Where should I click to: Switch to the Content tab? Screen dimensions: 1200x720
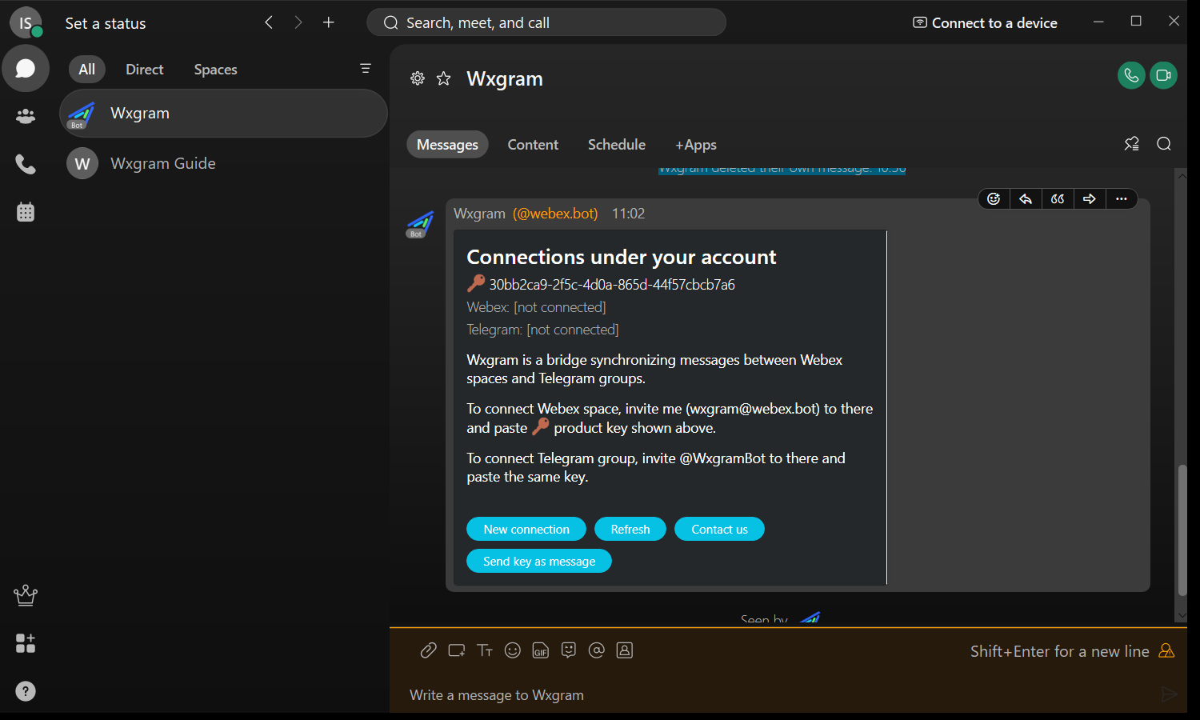click(533, 145)
